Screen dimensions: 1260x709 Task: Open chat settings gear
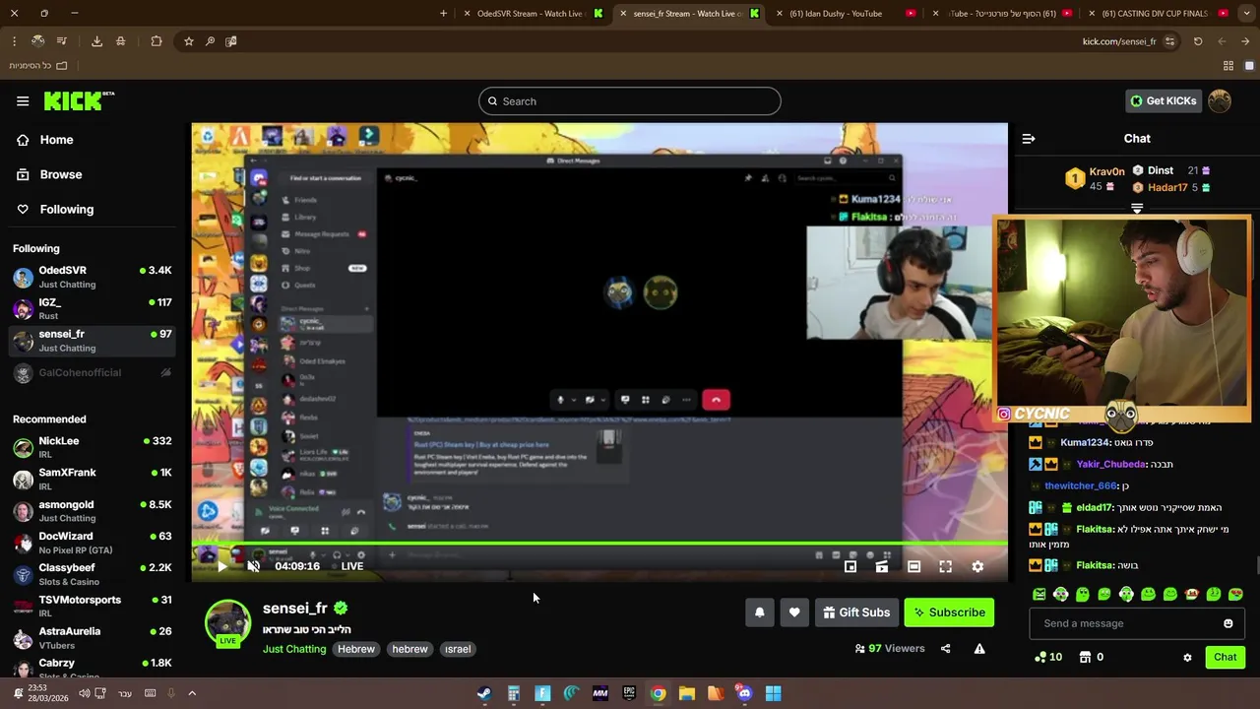click(x=1187, y=657)
